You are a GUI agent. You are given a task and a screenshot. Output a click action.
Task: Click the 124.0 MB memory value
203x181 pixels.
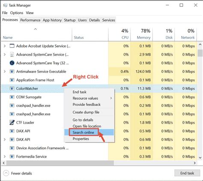coord(143,72)
